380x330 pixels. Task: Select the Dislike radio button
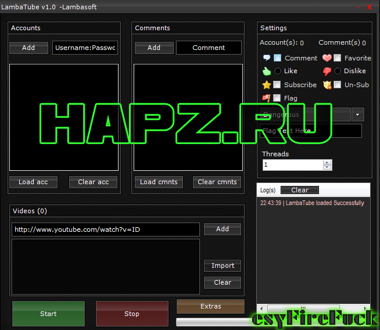pos(338,71)
